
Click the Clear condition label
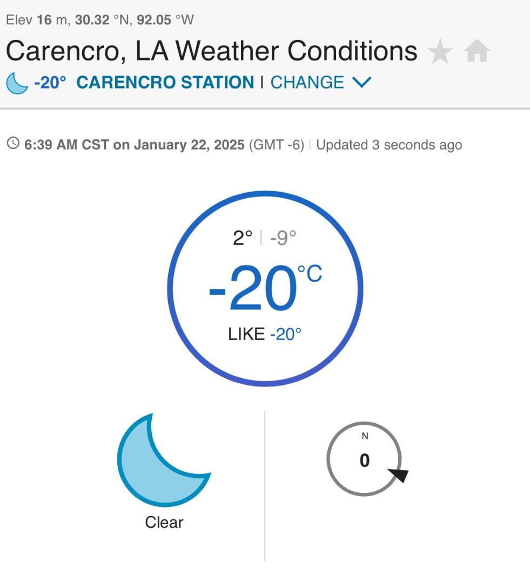point(164,523)
